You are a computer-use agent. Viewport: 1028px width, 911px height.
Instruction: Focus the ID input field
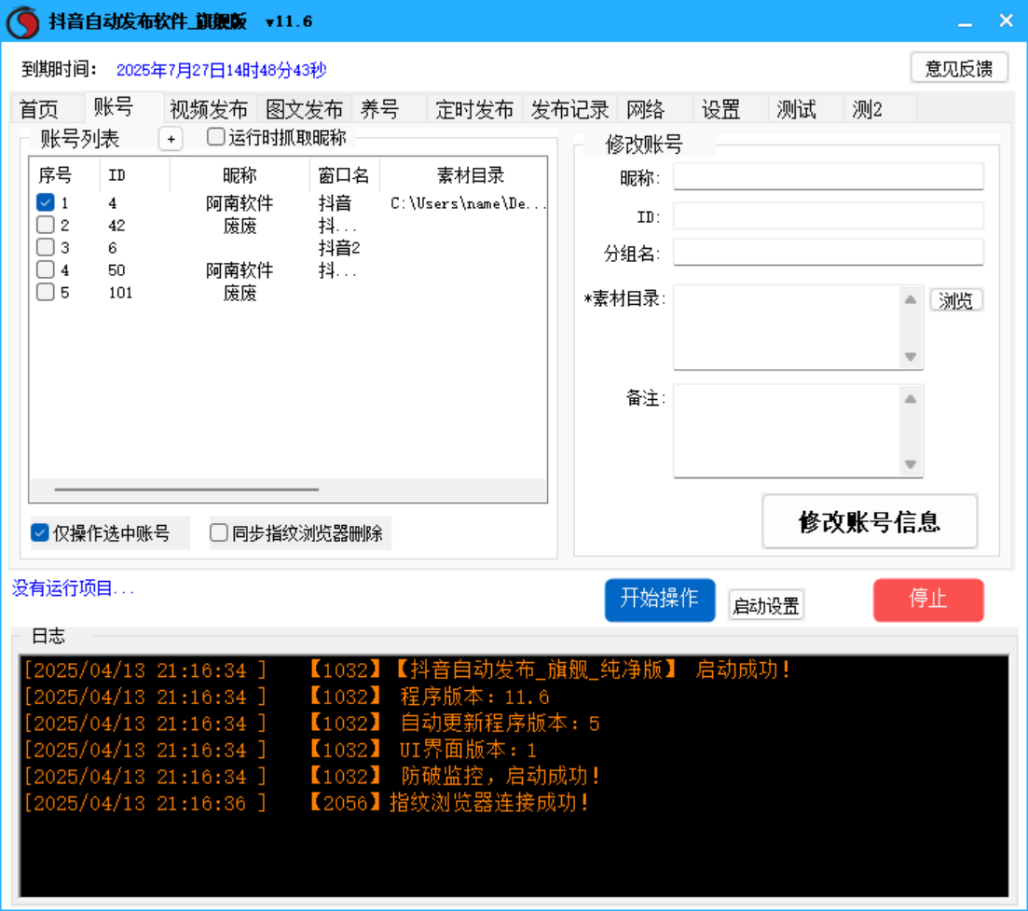click(x=829, y=215)
